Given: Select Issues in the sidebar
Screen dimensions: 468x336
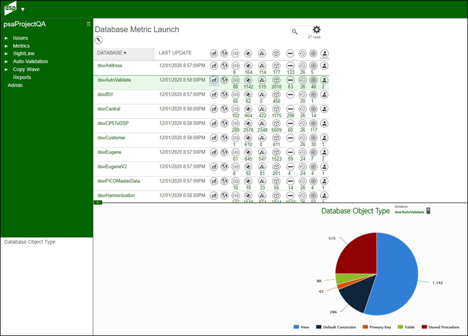Looking at the screenshot, I should click(x=21, y=38).
